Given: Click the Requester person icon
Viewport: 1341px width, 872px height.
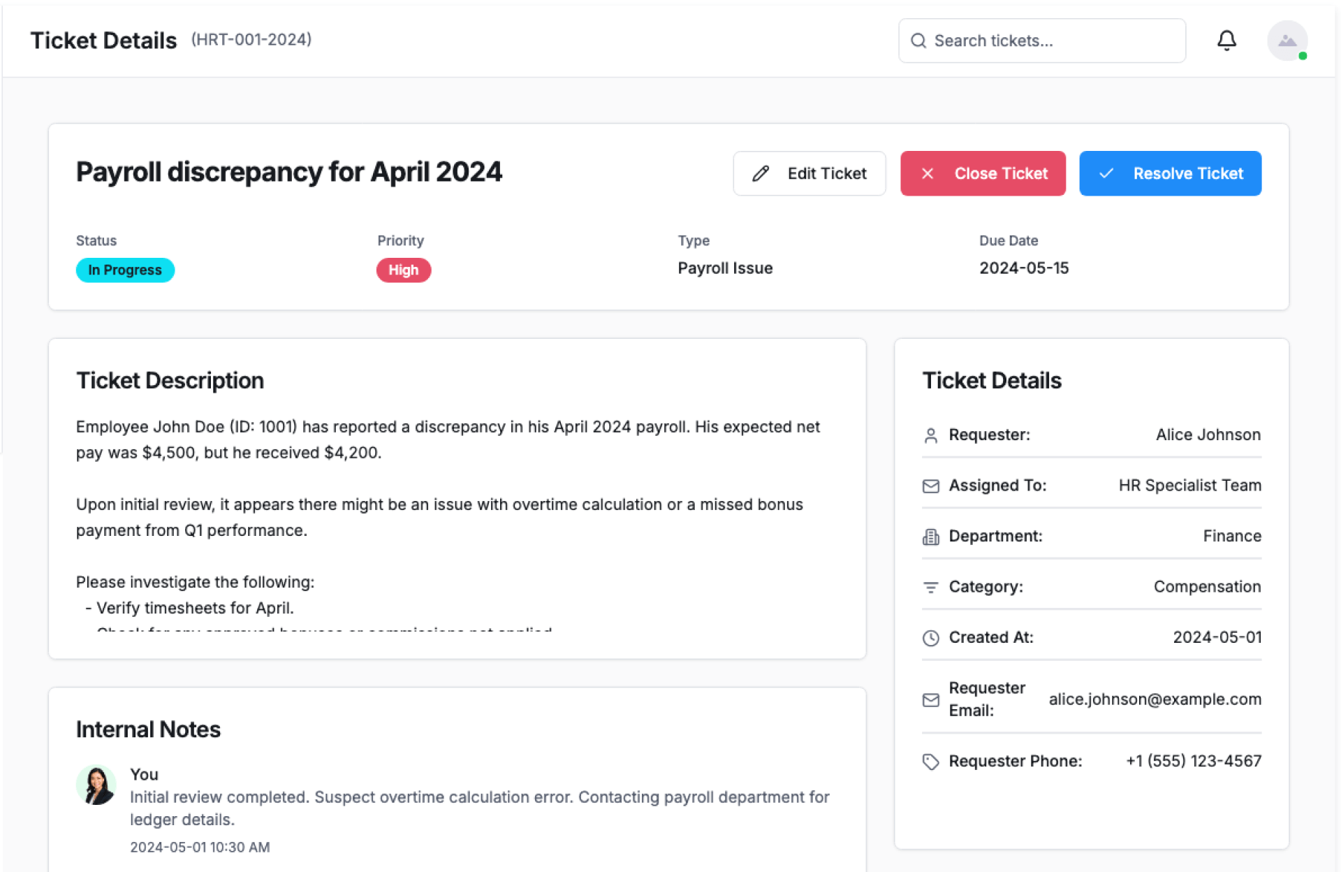Looking at the screenshot, I should click(x=930, y=435).
